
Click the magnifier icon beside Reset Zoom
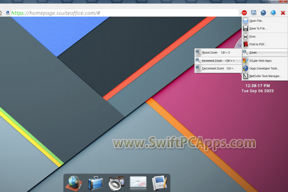click(x=198, y=52)
